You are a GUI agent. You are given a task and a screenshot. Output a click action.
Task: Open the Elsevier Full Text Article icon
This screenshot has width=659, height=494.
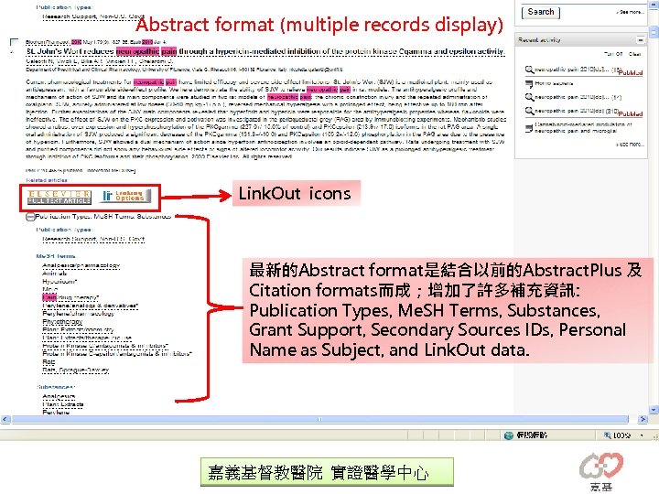[x=59, y=197]
